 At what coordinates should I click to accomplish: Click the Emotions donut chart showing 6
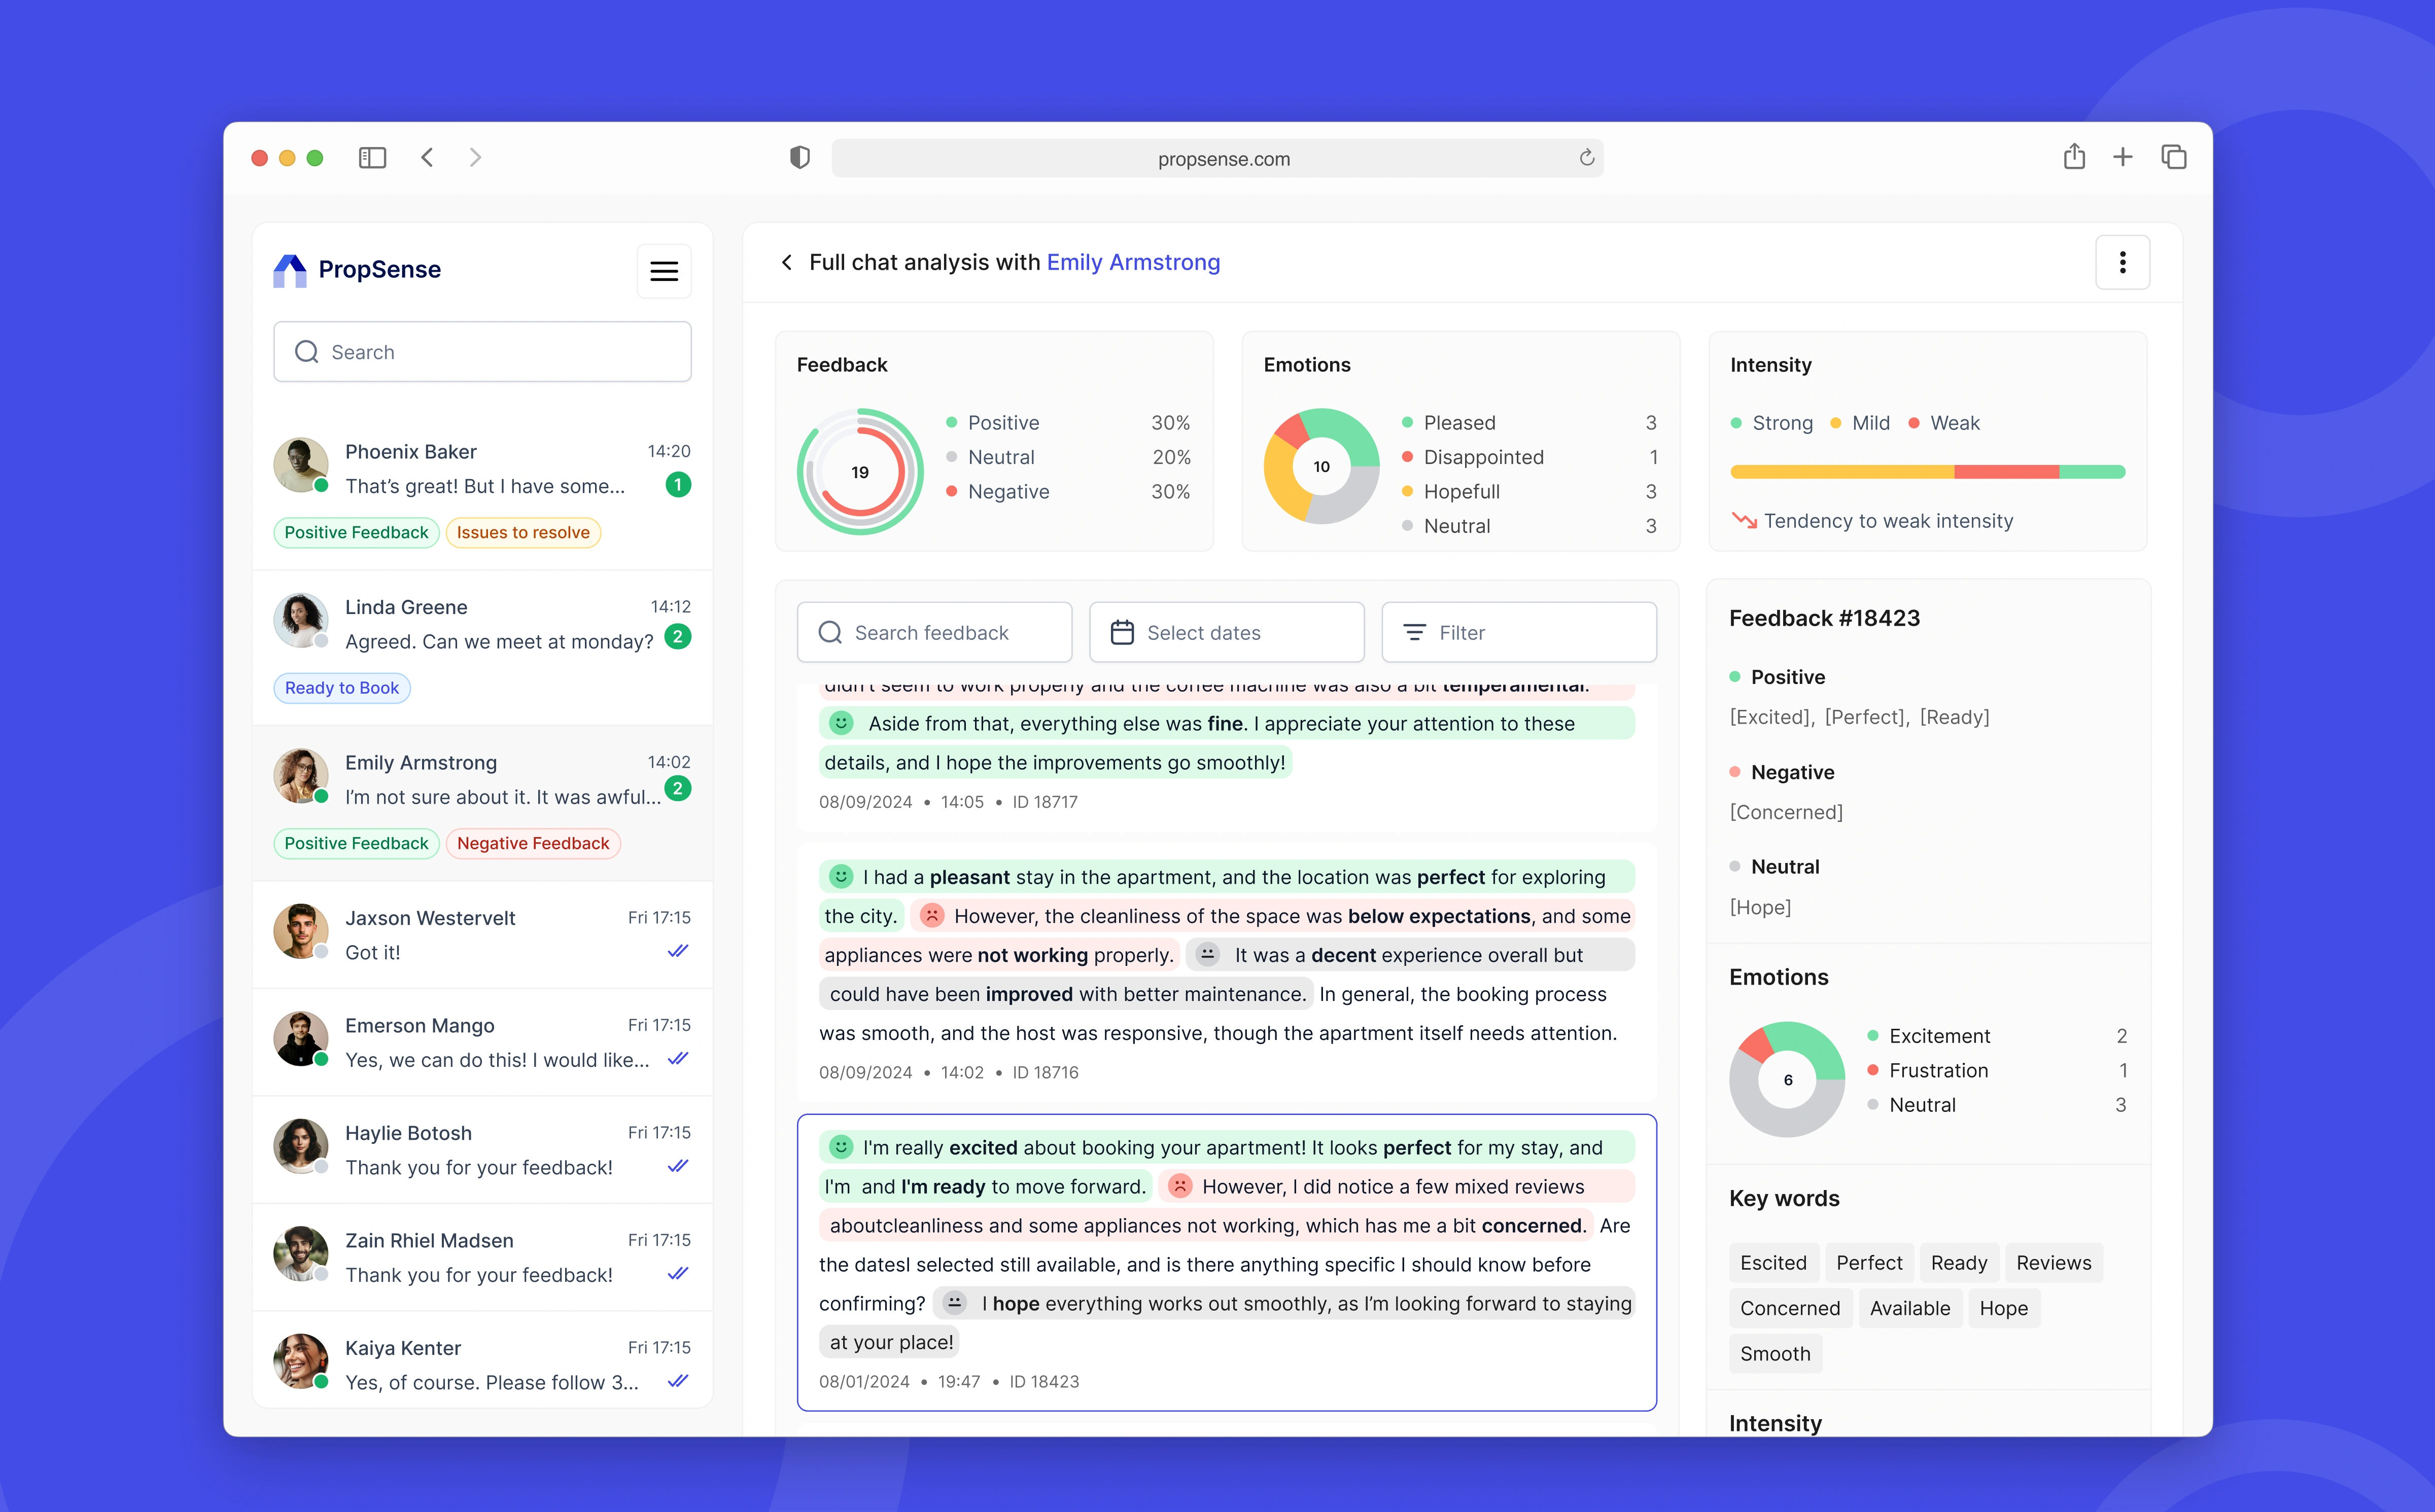[1787, 1079]
